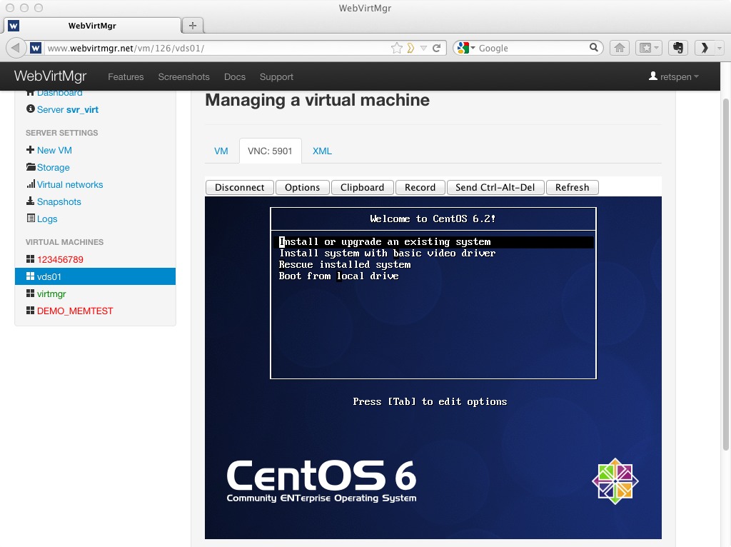Go to the browser home page icon
Screen dimensions: 731x547
620,48
